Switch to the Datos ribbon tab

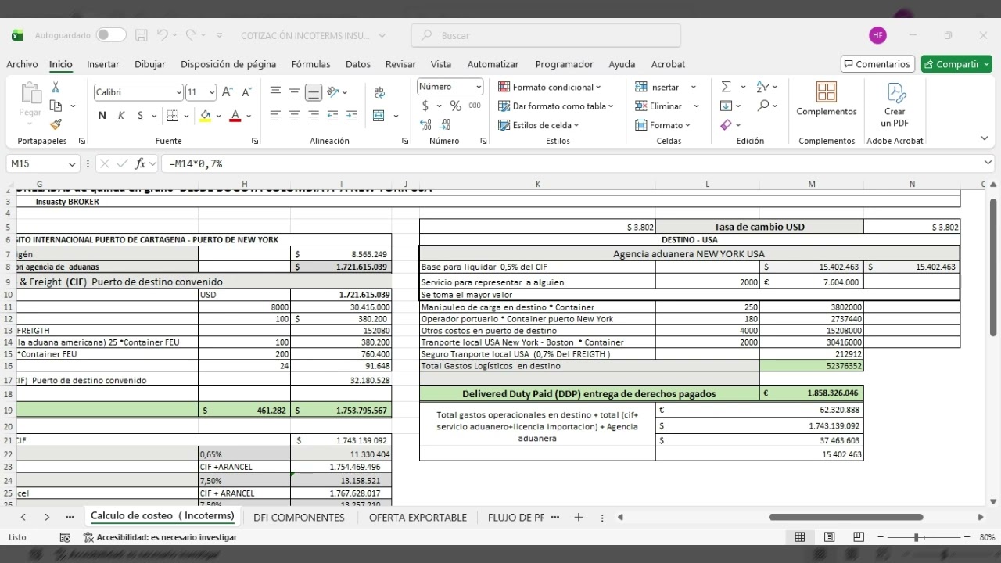pos(358,64)
